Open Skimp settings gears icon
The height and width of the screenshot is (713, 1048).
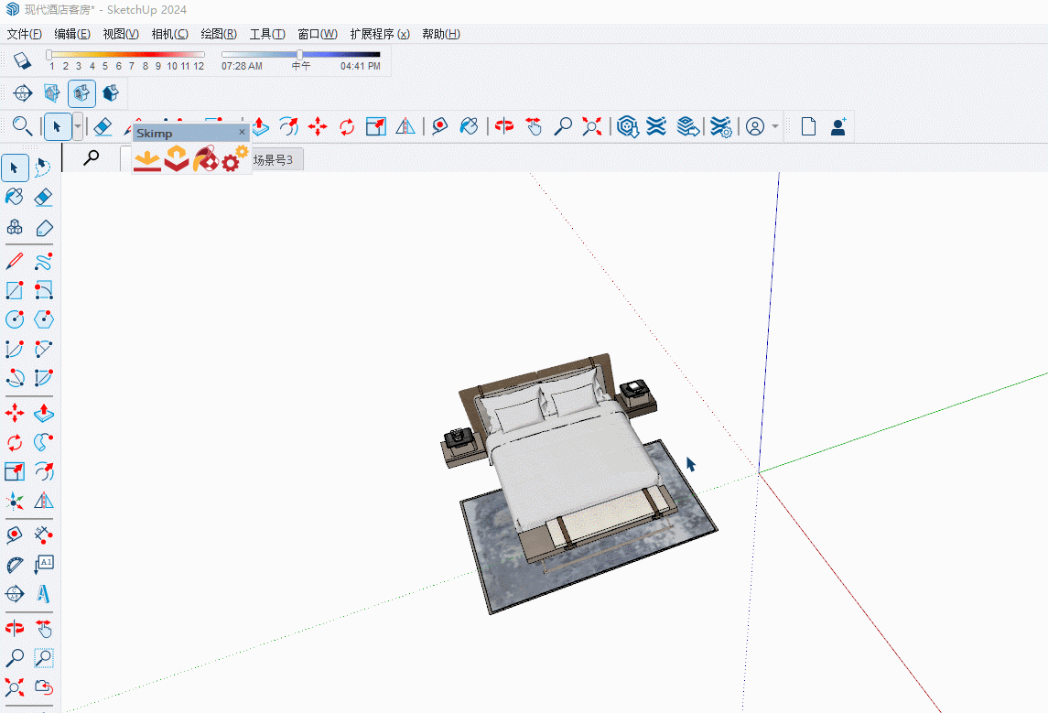click(234, 160)
